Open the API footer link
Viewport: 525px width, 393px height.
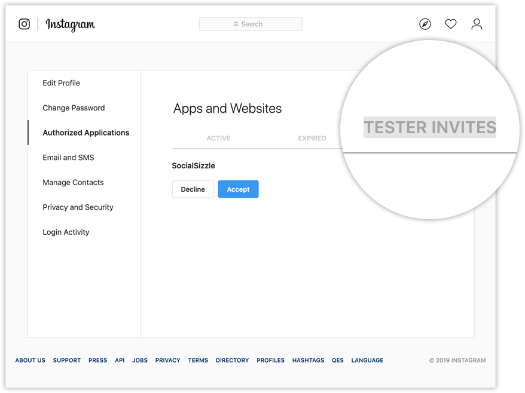(x=120, y=360)
